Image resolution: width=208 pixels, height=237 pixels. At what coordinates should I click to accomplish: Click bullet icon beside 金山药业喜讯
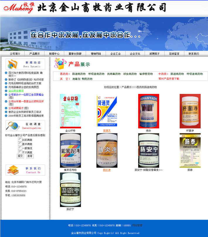6,91
